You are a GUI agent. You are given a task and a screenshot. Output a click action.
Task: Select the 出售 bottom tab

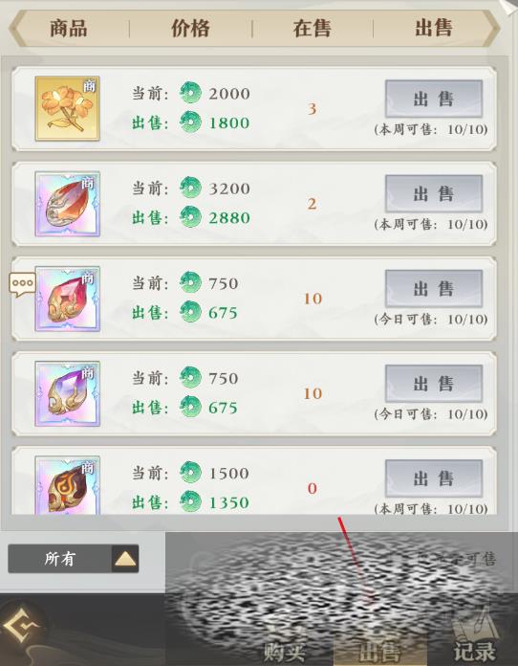pos(380,652)
